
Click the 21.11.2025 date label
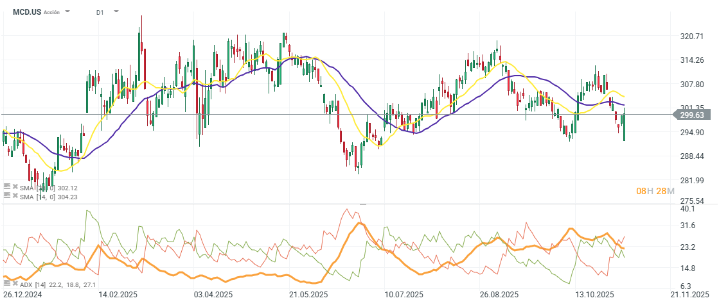[689, 295]
